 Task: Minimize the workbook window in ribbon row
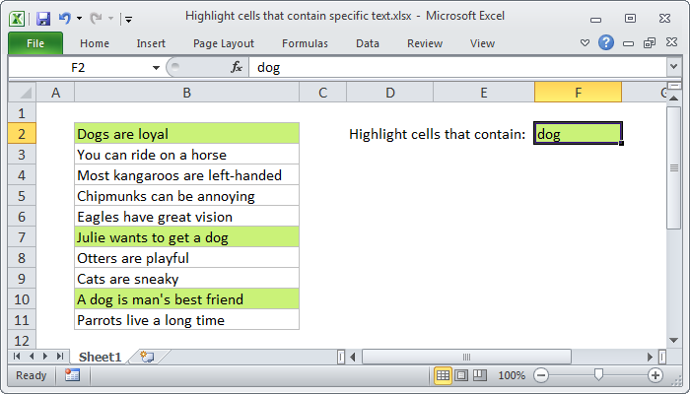tap(629, 43)
